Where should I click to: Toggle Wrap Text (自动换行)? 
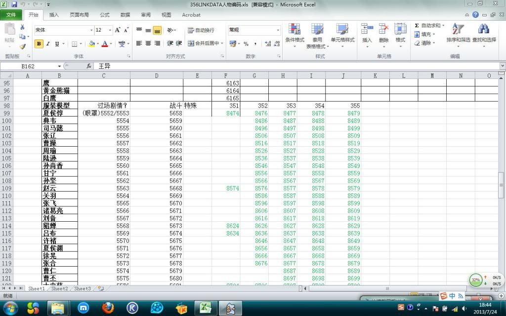(201, 30)
